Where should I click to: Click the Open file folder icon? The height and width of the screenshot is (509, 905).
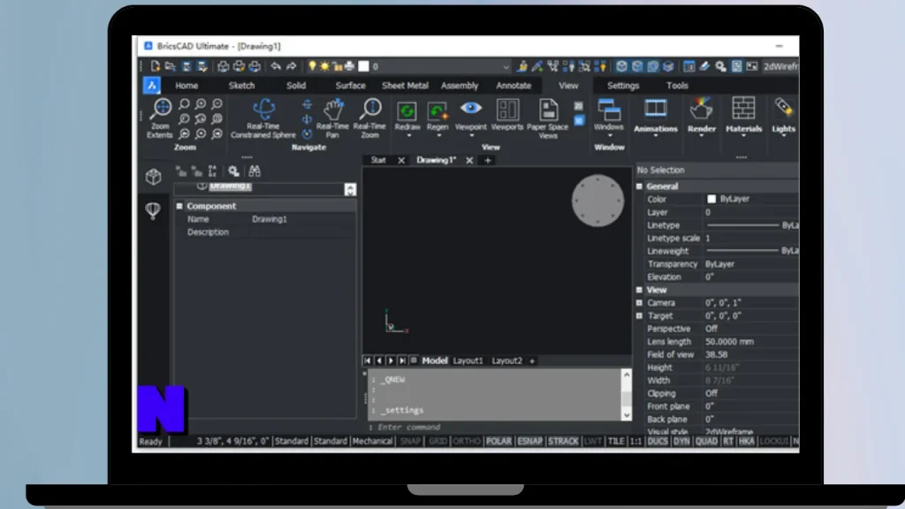[170, 66]
